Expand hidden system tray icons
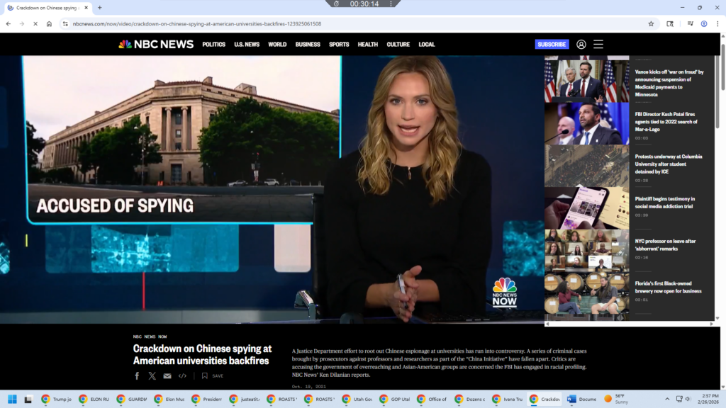The width and height of the screenshot is (726, 408). [666, 399]
